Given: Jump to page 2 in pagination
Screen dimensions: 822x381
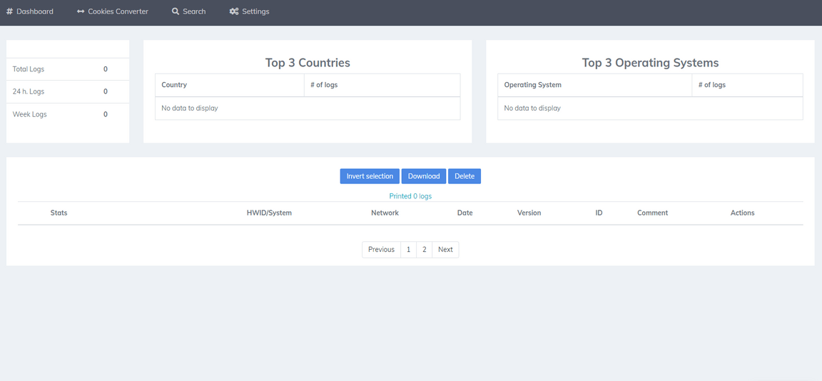Looking at the screenshot, I should (x=424, y=250).
